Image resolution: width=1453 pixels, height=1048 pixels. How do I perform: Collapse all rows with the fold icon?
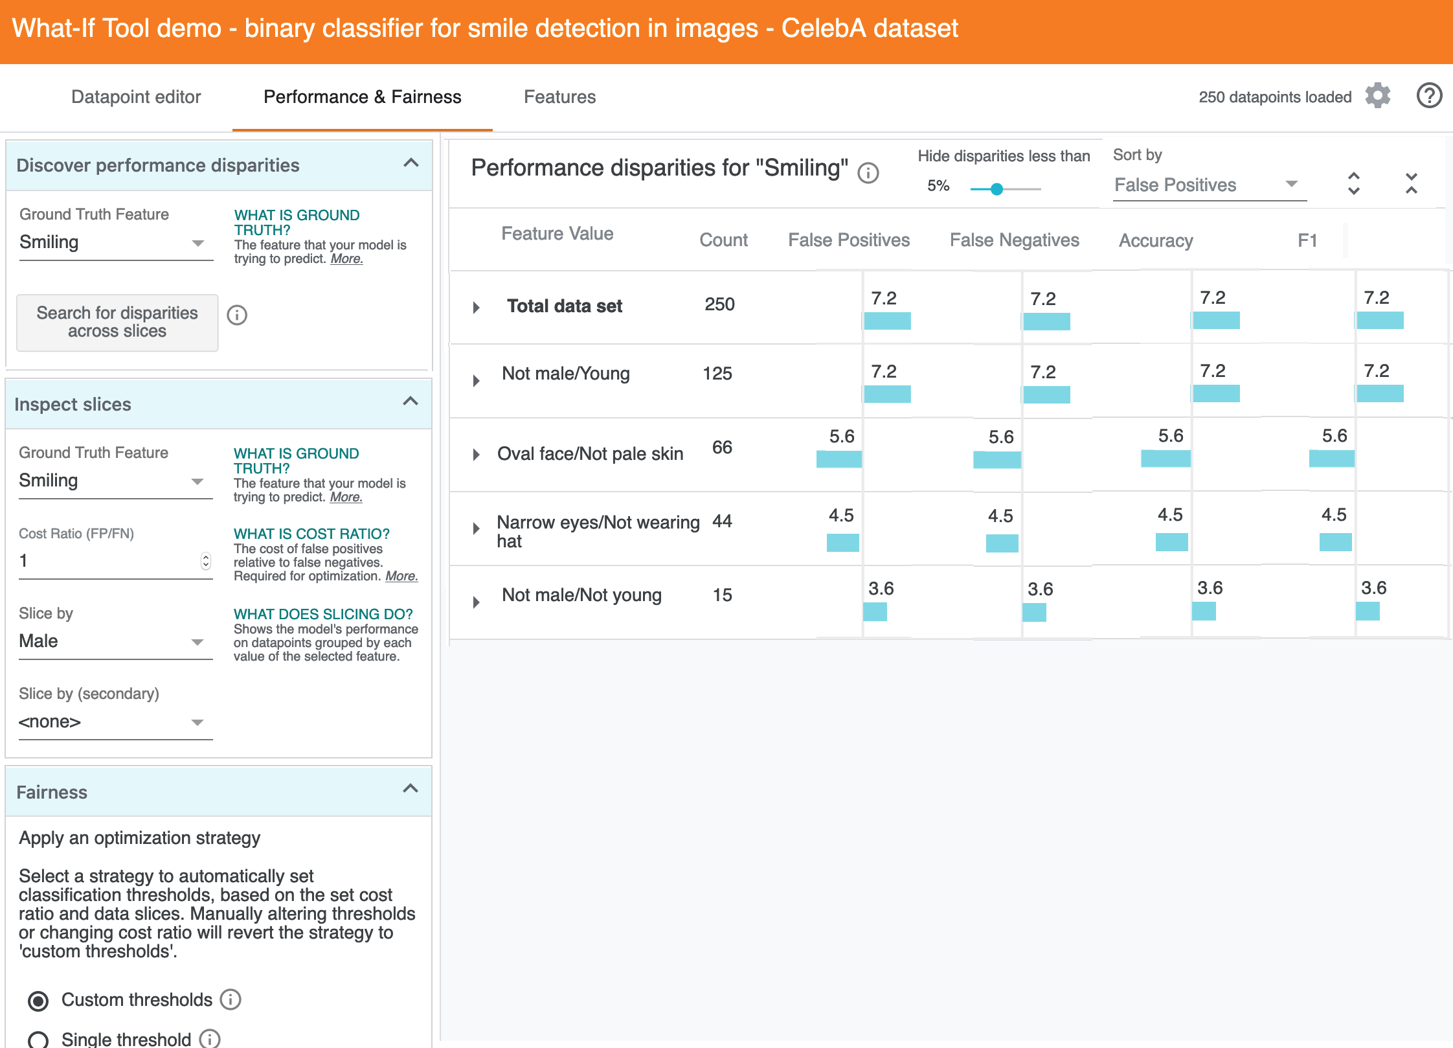1411,183
